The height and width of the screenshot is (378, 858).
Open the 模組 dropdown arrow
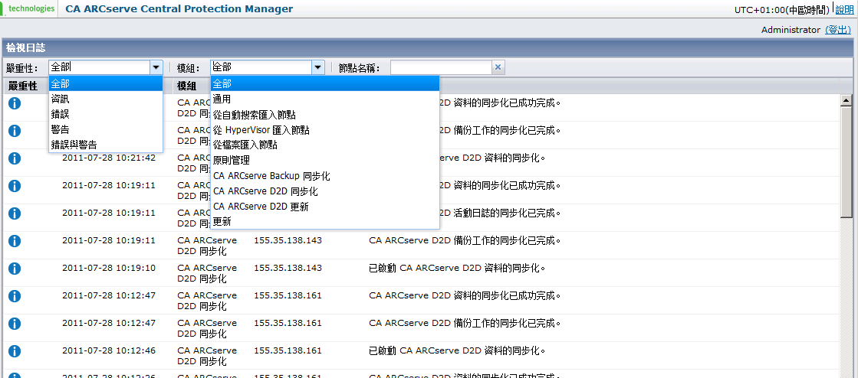pyautogui.click(x=318, y=68)
